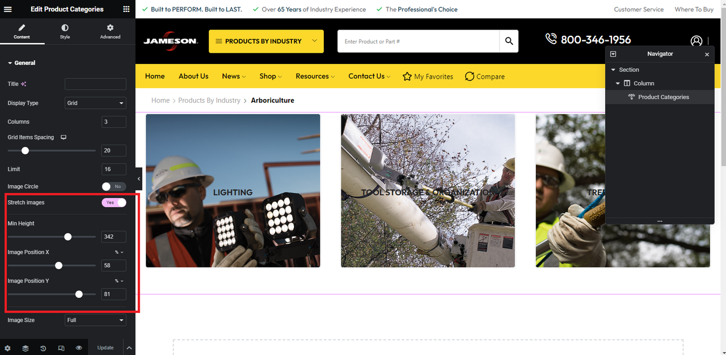726x355 pixels.
Task: Adjust the Grid Items Spacing slider
Action: [25, 151]
